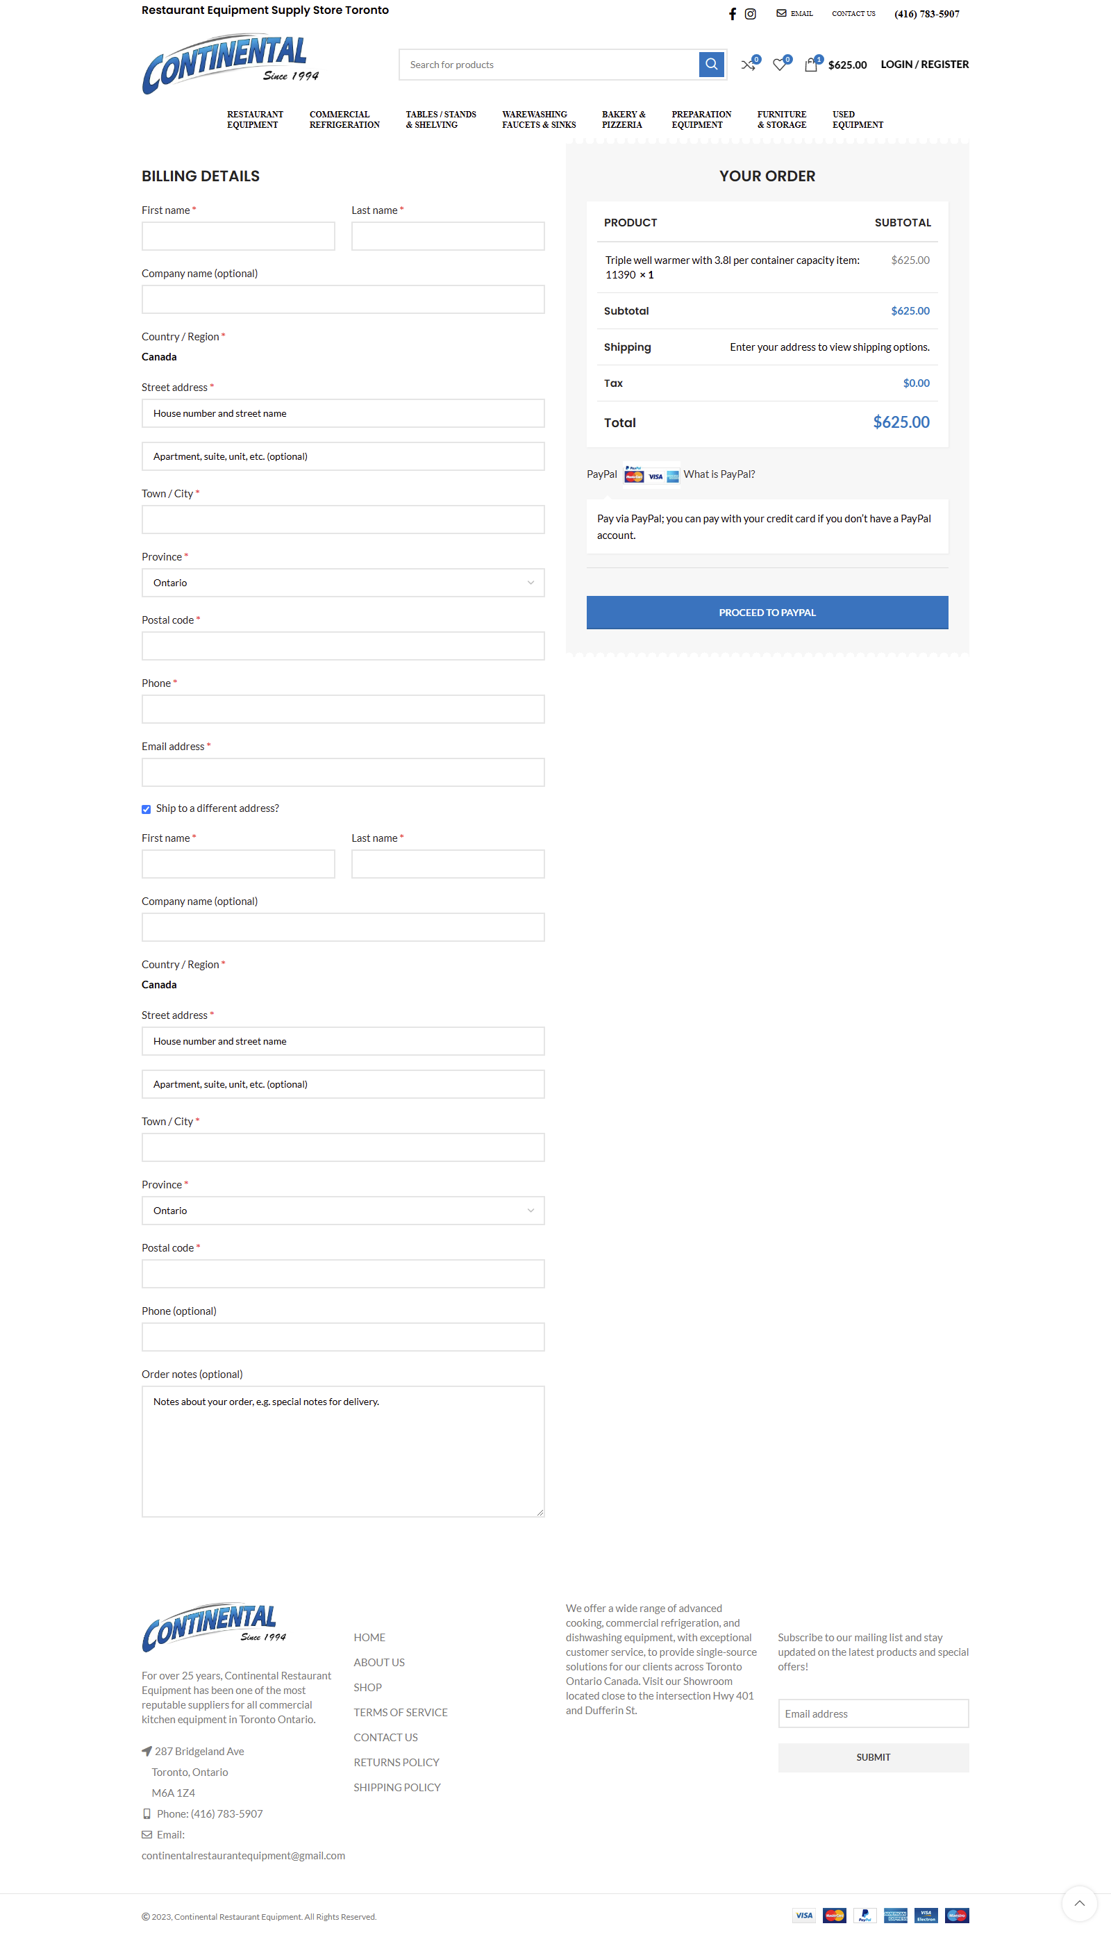Open Bakery & Pizzeria menu
This screenshot has width=1111, height=1935.
624,119
